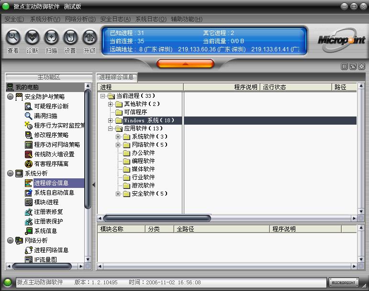Collapse the 系统分析 sidebar group
Screen dimensions: 369x291
(x=10, y=174)
